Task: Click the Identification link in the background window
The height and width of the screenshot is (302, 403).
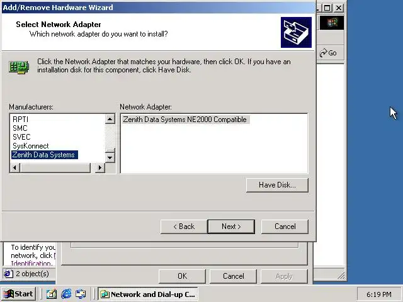Action: tap(32, 264)
